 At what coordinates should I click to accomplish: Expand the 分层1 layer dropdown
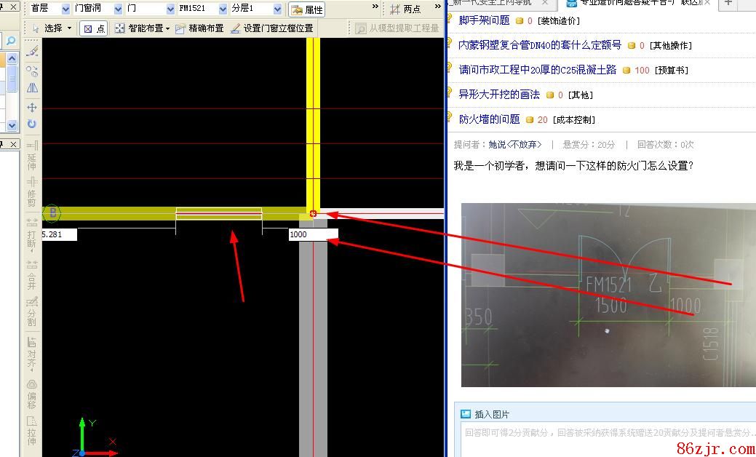pyautogui.click(x=277, y=9)
